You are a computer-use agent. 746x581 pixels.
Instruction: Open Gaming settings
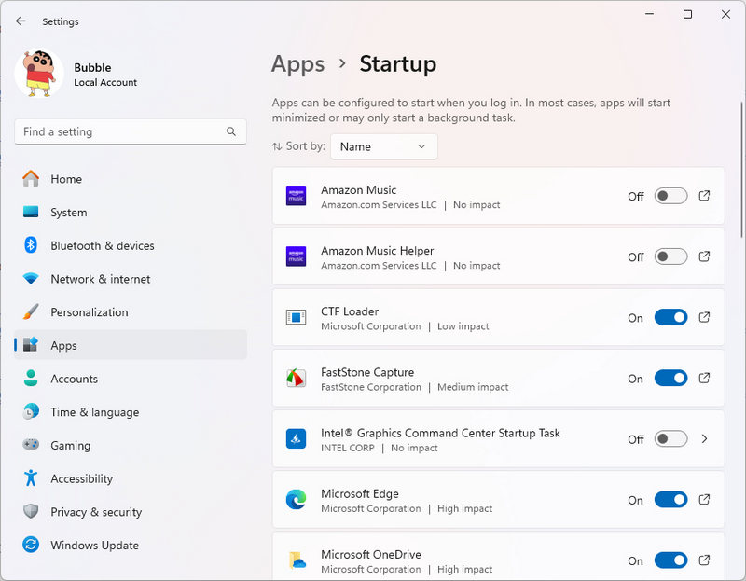tap(131, 446)
